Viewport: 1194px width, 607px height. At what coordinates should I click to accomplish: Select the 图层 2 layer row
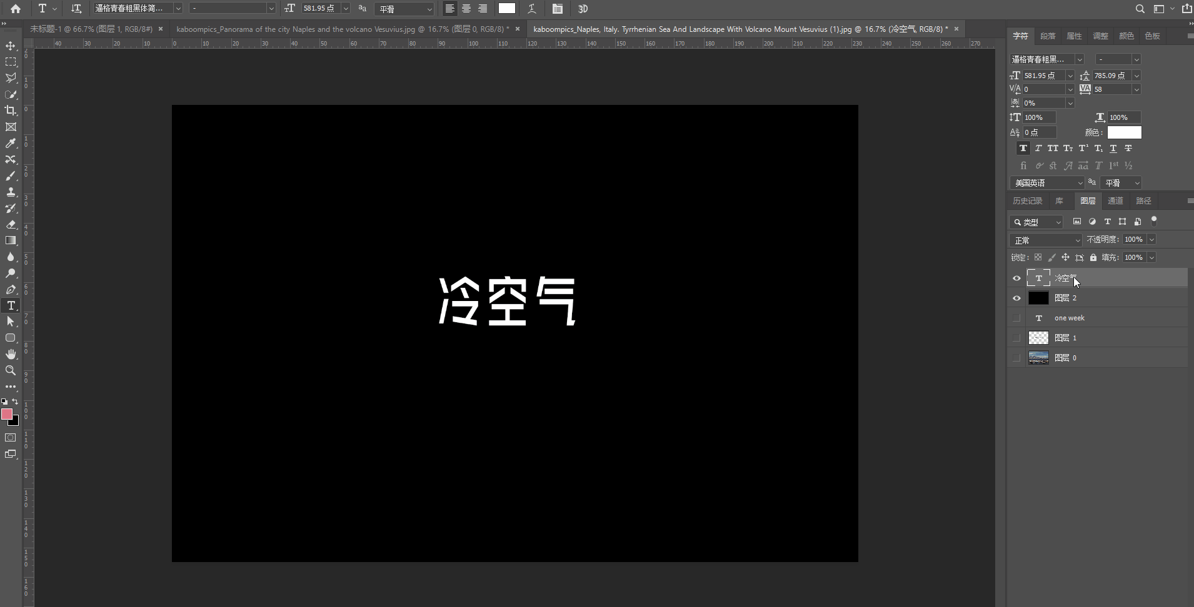1097,298
